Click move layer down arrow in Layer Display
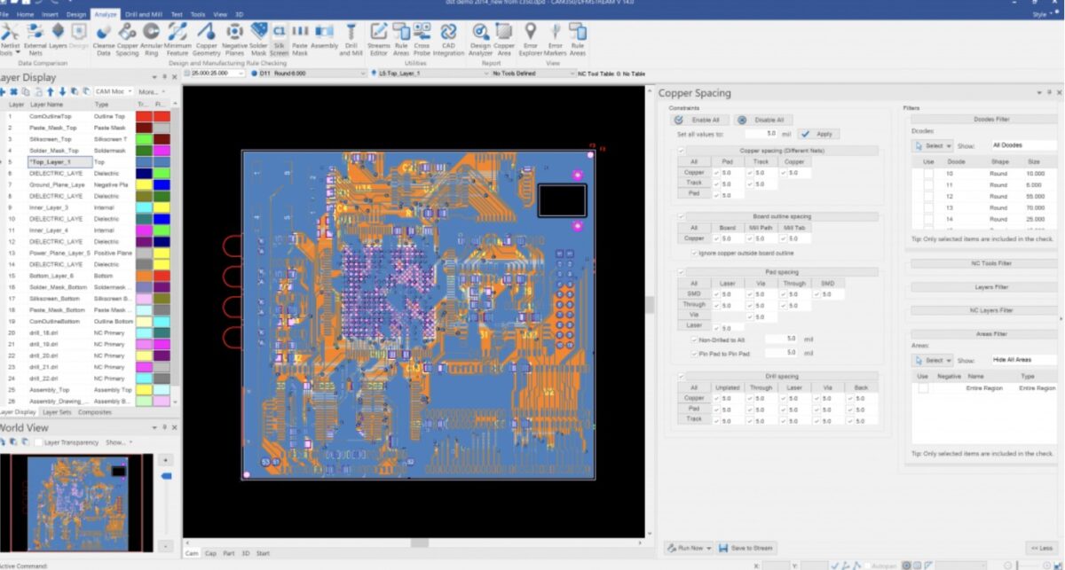 tap(62, 91)
